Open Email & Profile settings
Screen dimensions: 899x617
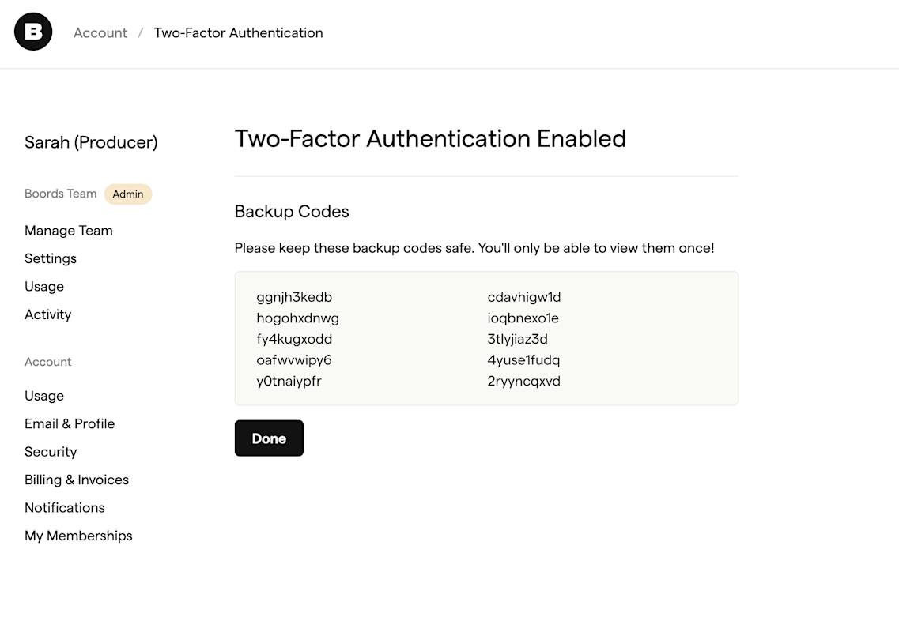click(70, 423)
